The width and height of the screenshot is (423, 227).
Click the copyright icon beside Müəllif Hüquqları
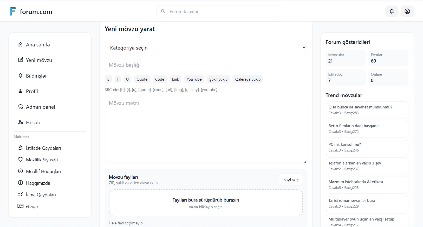pos(21,171)
